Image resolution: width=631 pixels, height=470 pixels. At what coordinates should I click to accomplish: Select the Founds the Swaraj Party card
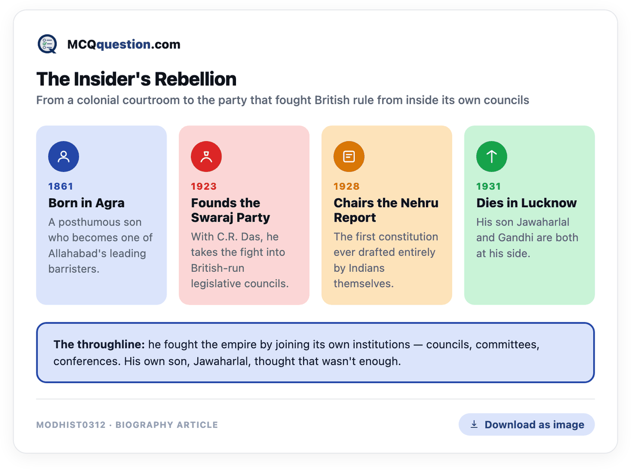(x=244, y=215)
